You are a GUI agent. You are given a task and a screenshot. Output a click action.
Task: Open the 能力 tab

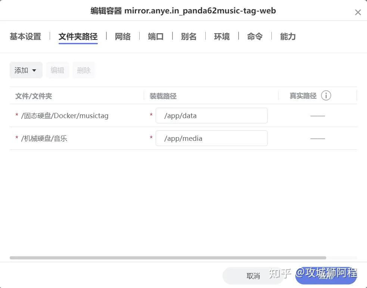coord(287,36)
